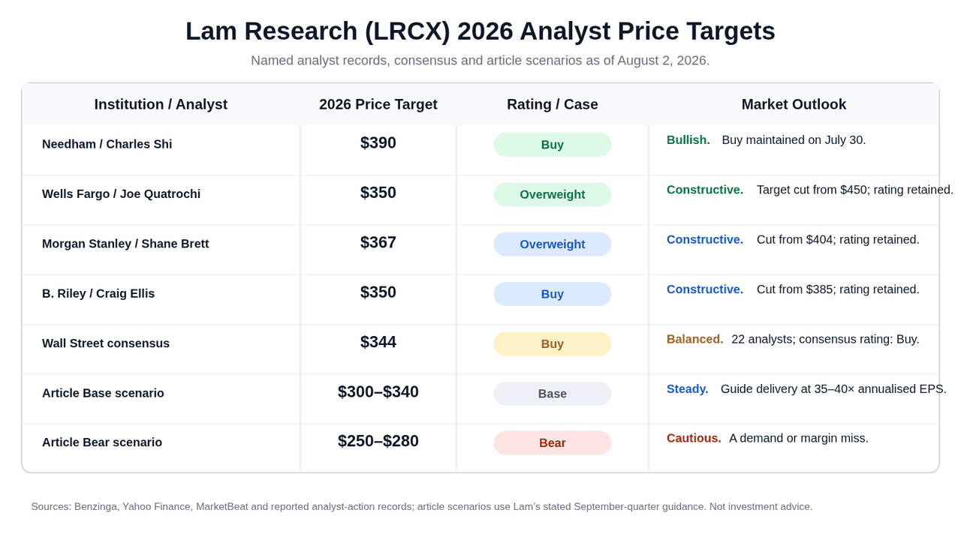Select the "Rating / Case" column header
The width and height of the screenshot is (961, 540).
click(553, 104)
